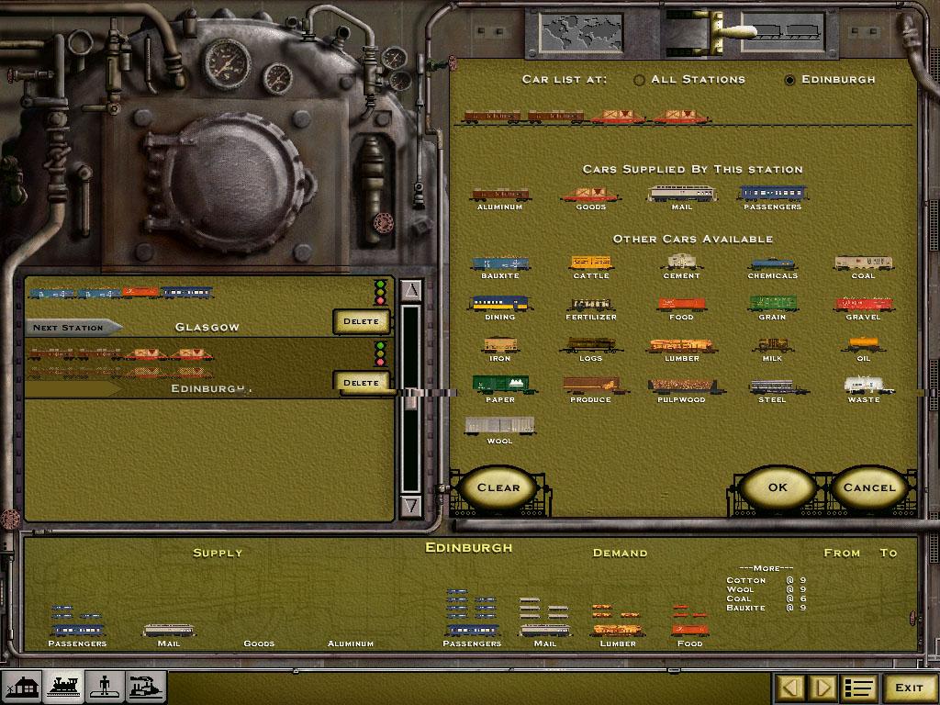This screenshot has width=940, height=705.
Task: Click the down arrow of the route list
Action: [411, 505]
